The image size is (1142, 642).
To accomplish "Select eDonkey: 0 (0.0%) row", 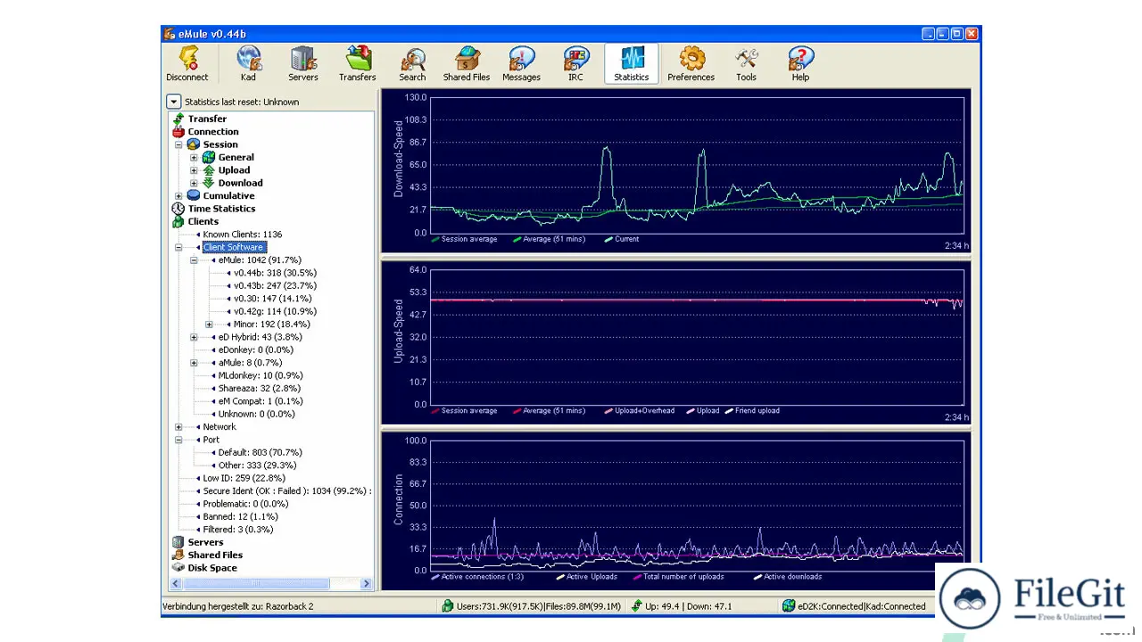I will 255,350.
